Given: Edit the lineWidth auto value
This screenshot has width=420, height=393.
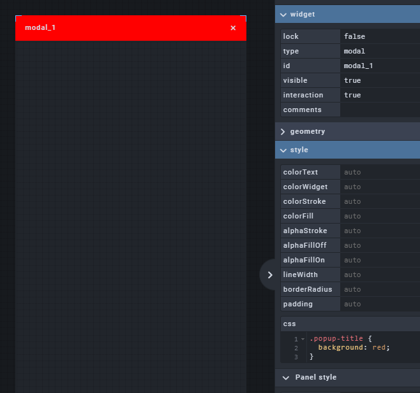Looking at the screenshot, I should 380,275.
